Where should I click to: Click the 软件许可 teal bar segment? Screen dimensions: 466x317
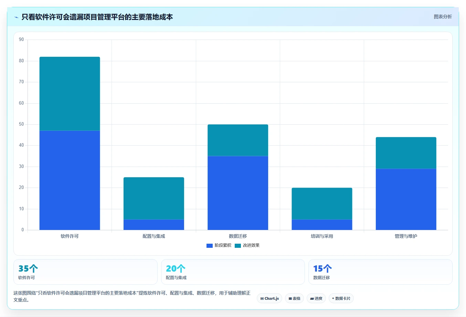point(70,94)
